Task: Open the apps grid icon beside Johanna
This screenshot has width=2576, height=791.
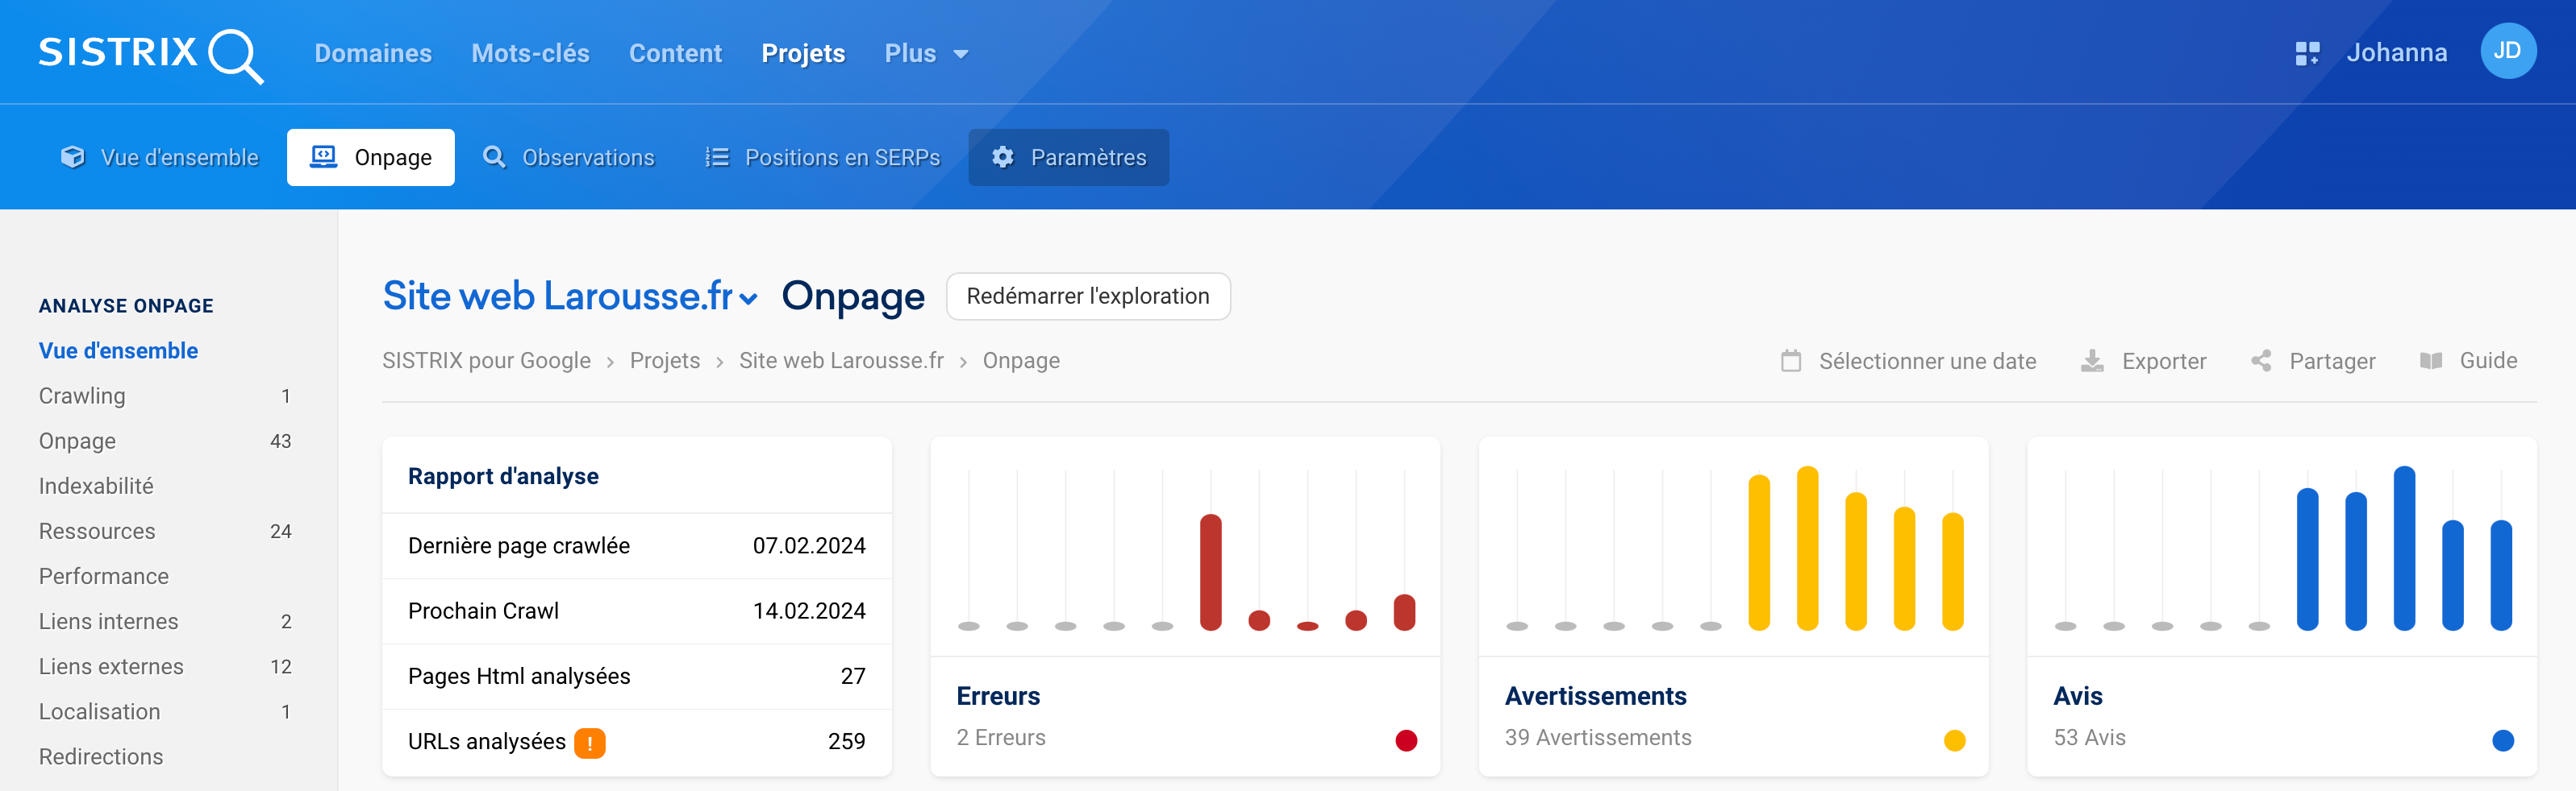Action: click(2307, 53)
